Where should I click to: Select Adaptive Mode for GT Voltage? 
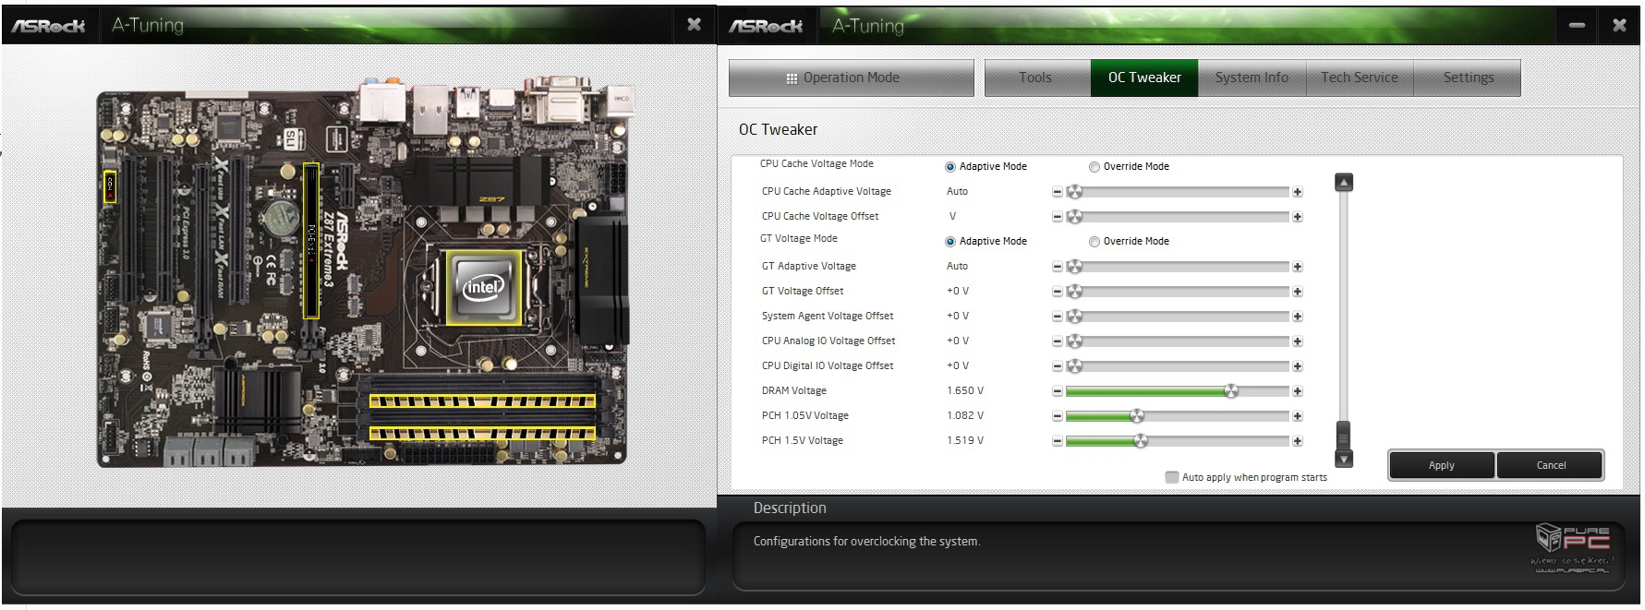(950, 242)
